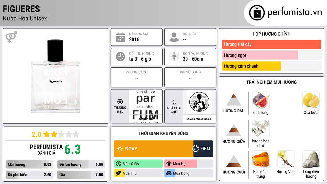Image resolution: width=327 pixels, height=184 pixels.
Task: Click the Aistis Mickevičius name label
Action: pos(199,119)
